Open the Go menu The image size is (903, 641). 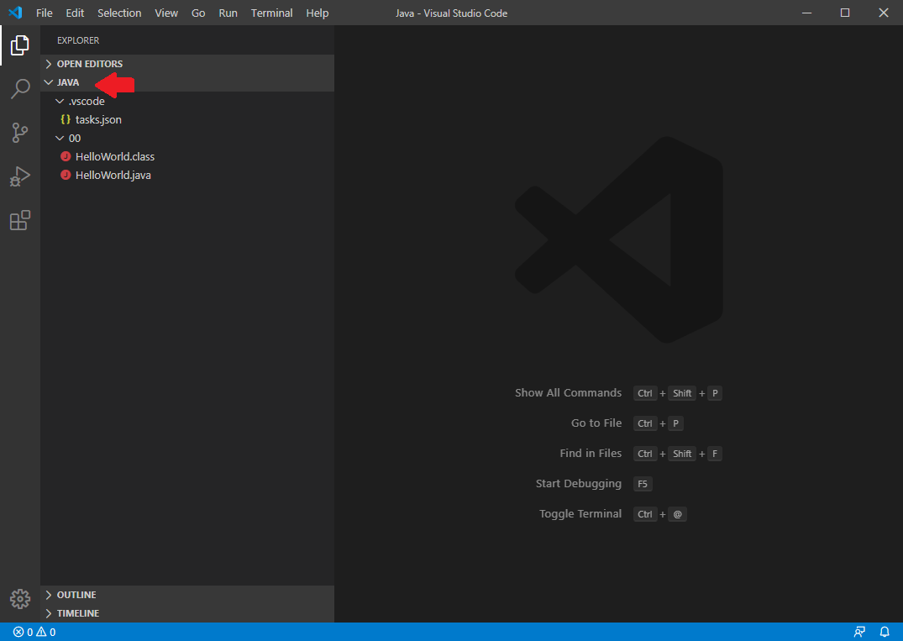(x=198, y=13)
